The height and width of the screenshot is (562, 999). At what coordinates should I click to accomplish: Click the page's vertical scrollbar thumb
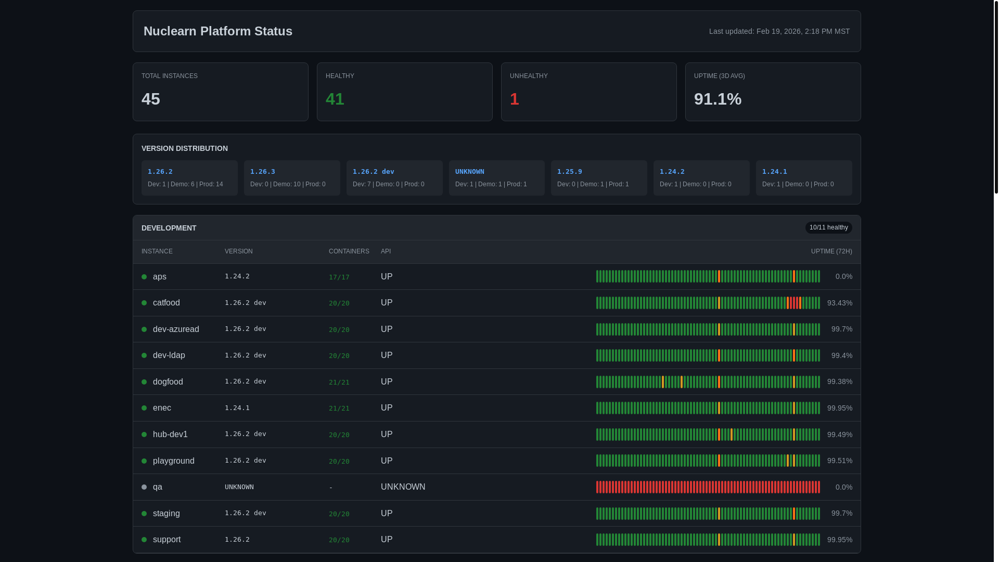996,96
